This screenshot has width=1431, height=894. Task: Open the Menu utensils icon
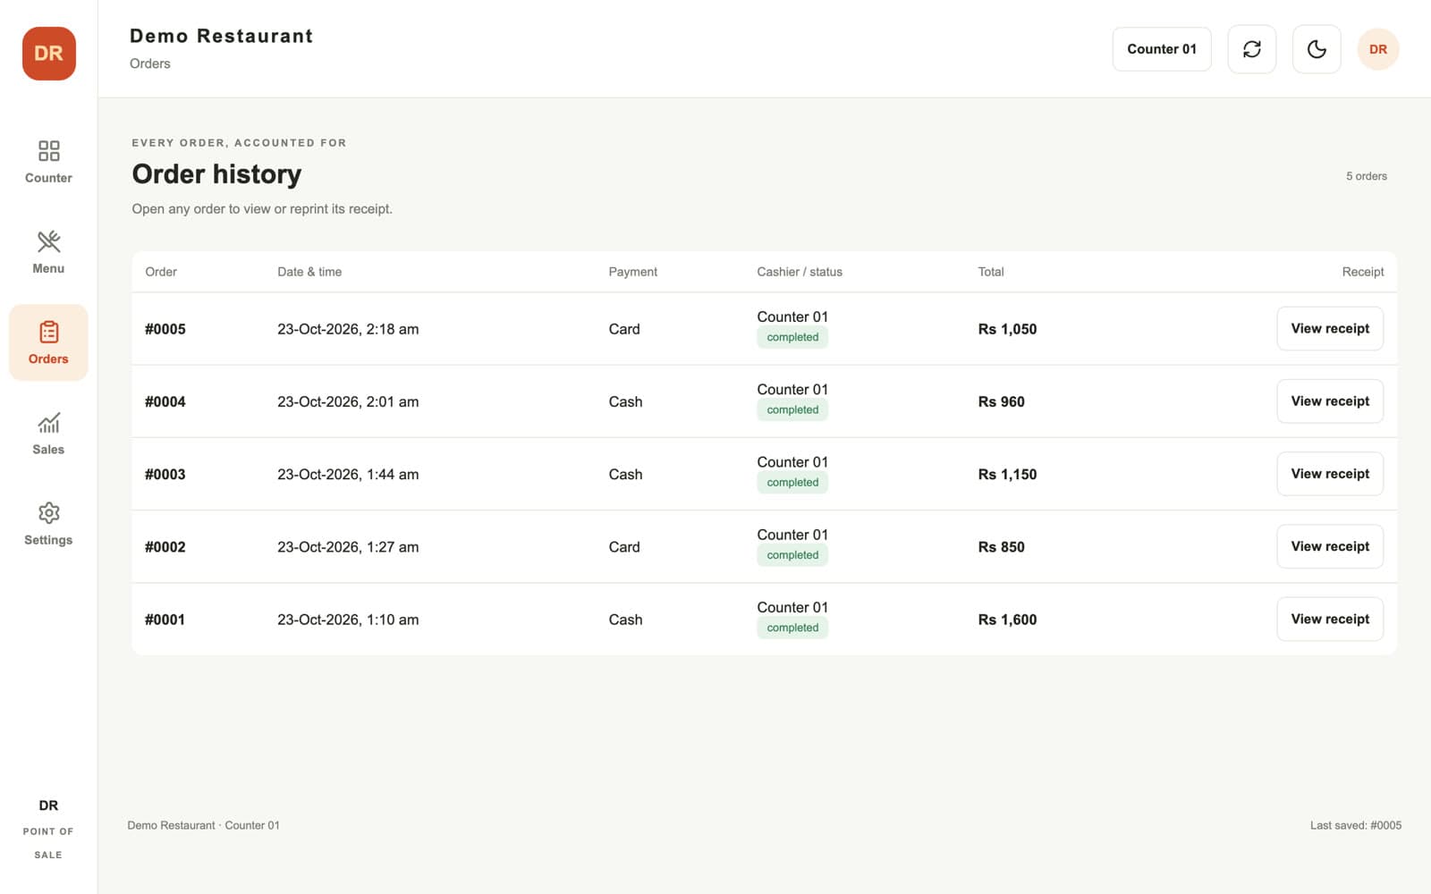(48, 241)
